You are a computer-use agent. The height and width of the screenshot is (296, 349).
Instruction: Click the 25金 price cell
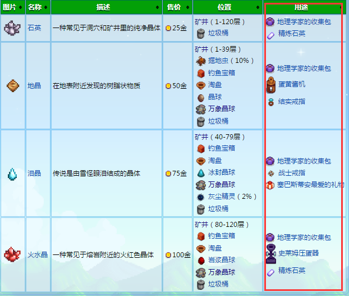tap(178, 28)
